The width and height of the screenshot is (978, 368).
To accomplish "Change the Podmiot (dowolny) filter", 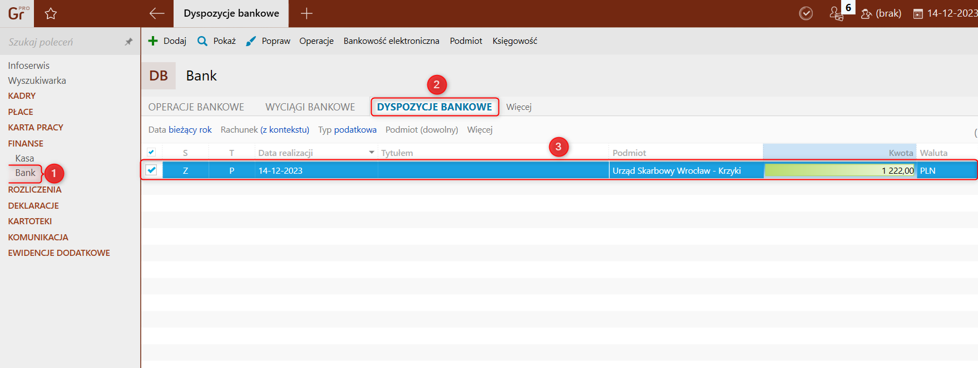I will [x=422, y=130].
